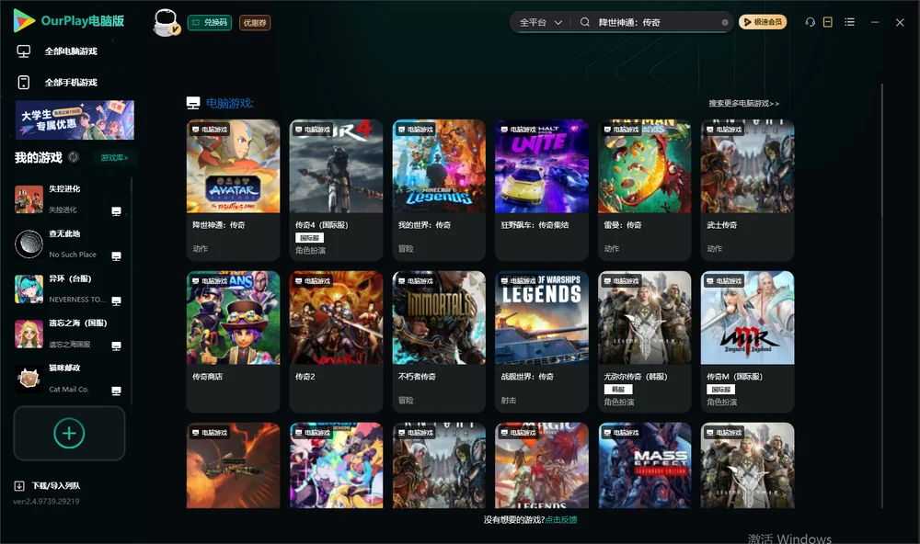This screenshot has width=920, height=544.
Task: Expand the 全平台 platform dropdown
Action: coord(541,22)
